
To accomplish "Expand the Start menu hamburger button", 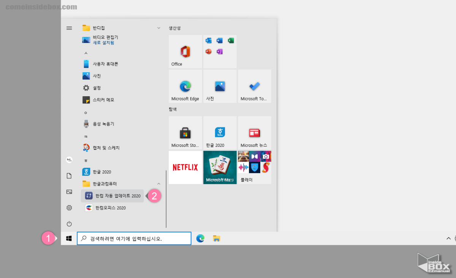I will [69, 28].
